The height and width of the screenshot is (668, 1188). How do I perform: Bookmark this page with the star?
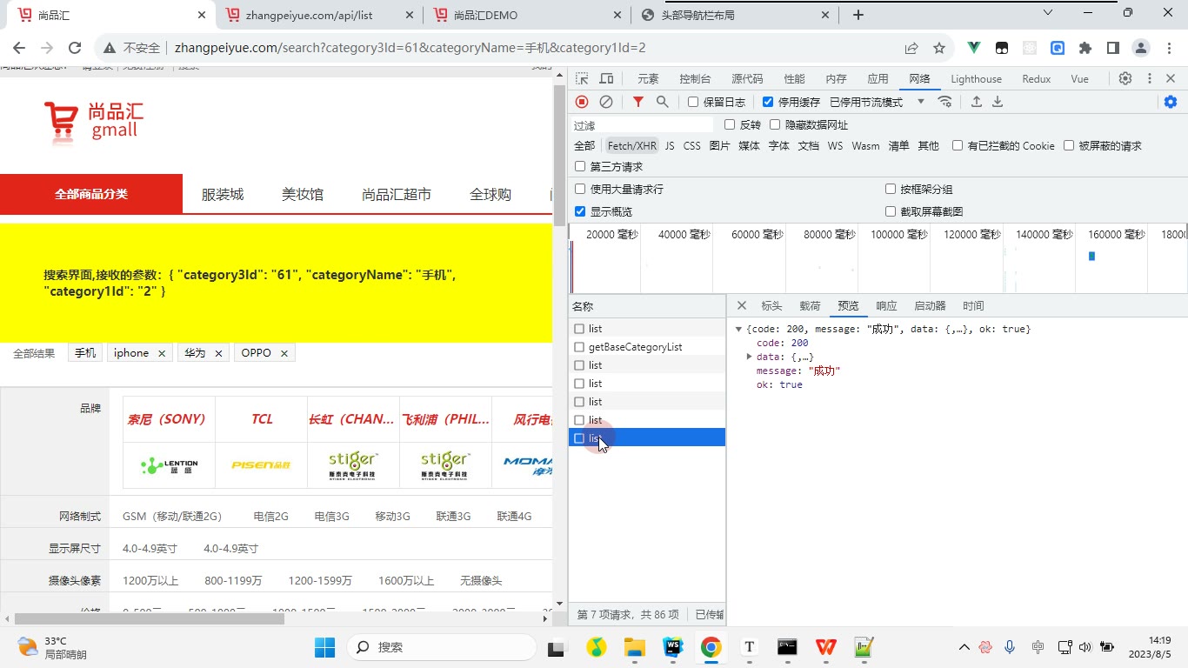pyautogui.click(x=939, y=48)
